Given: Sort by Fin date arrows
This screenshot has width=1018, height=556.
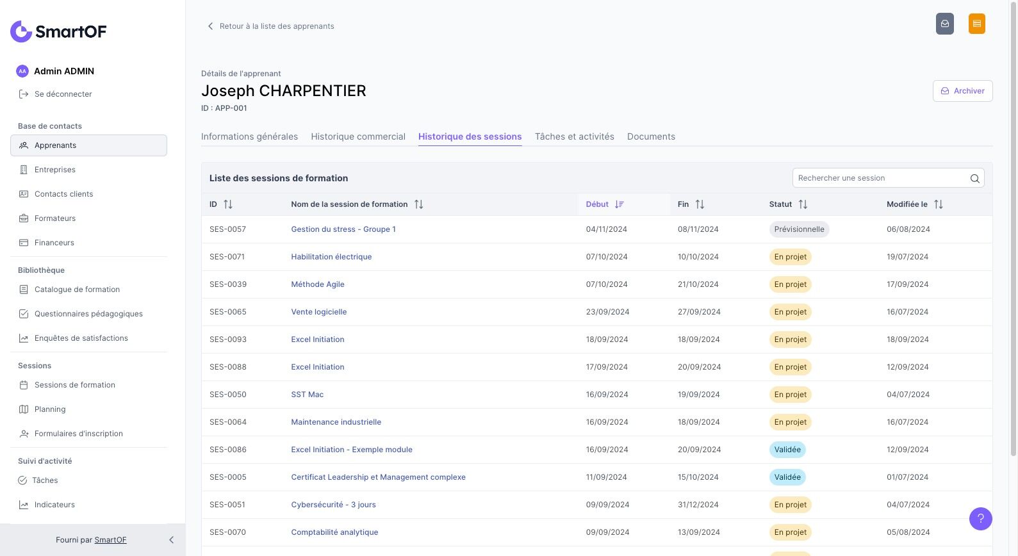Looking at the screenshot, I should 700,204.
